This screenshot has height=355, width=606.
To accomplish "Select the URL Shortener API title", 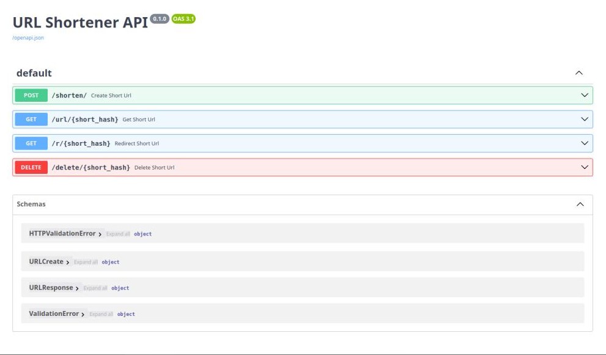I will pos(79,22).
